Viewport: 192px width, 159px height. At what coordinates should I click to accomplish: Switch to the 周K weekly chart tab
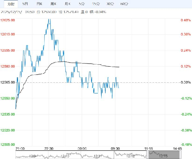click(53, 4)
